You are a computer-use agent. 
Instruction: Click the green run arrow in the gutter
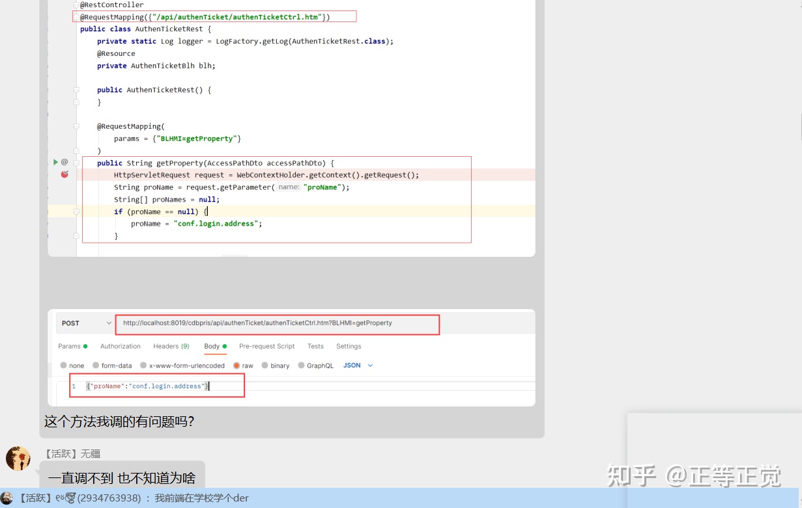tap(55, 162)
